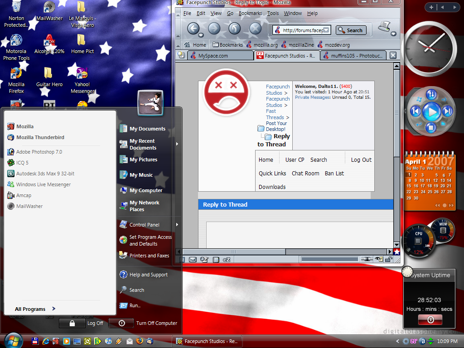Click the Search button beside the address bar
Image resolution: width=464 pixels, height=348 pixels.
pyautogui.click(x=351, y=30)
